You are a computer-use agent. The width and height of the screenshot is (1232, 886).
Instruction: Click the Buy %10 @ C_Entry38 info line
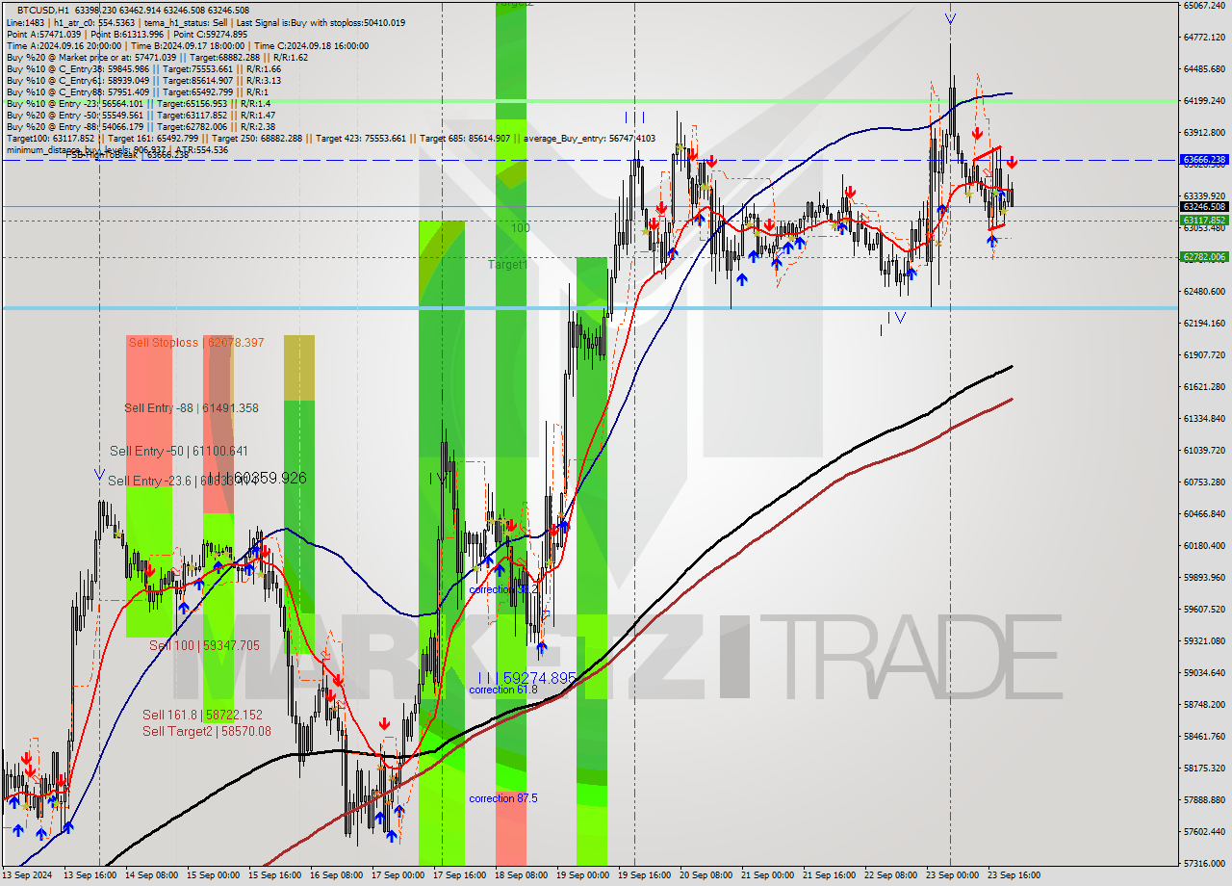click(x=143, y=68)
